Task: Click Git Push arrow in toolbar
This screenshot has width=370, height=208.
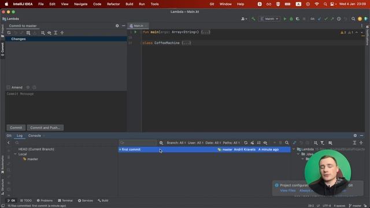Action: coord(332,19)
